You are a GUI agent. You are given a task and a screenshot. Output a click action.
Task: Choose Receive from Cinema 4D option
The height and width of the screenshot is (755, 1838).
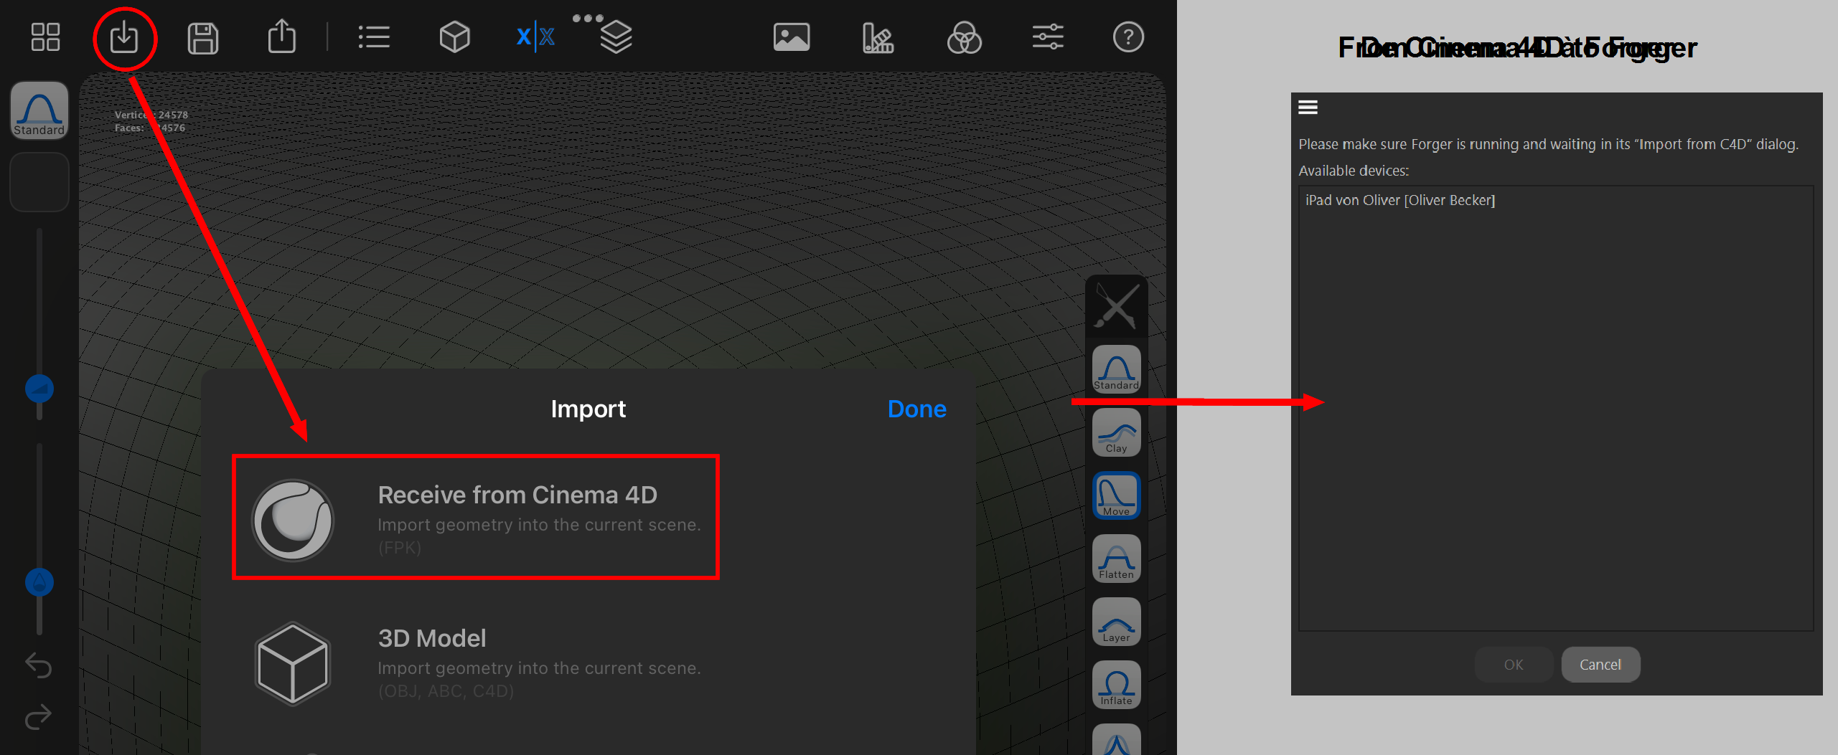click(476, 516)
